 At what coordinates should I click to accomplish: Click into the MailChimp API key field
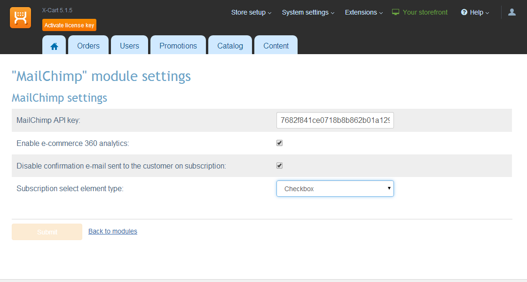click(x=335, y=121)
